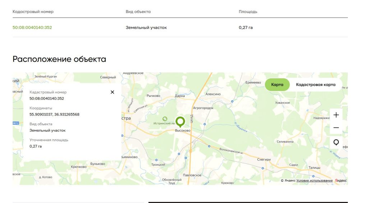The height and width of the screenshot is (203, 368).
Task: Click the Истринский forest park icon
Action: coord(165,118)
